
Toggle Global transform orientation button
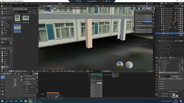pyautogui.click(x=139, y=21)
